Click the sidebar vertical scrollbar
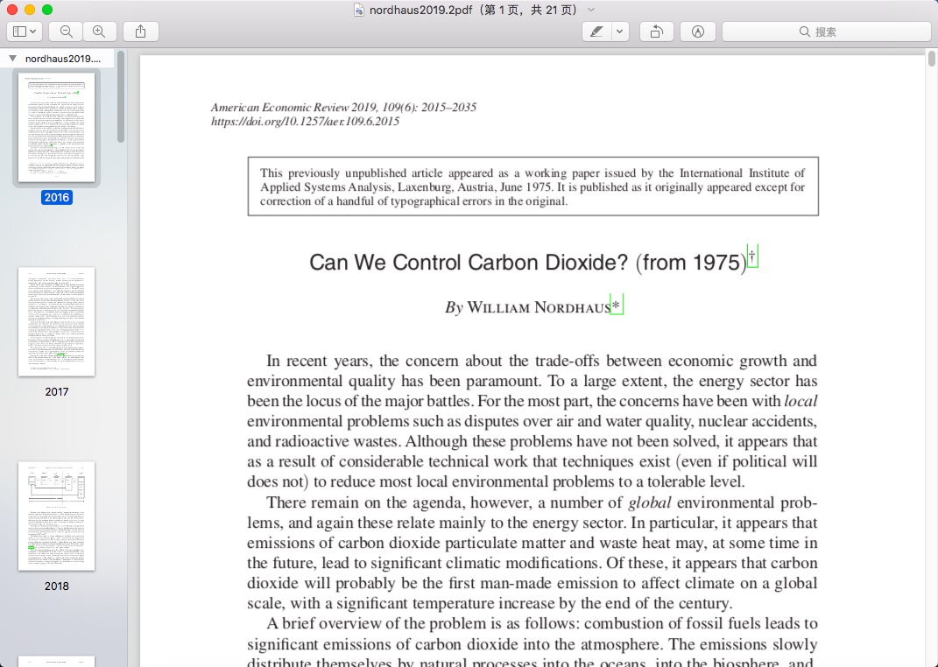This screenshot has width=938, height=667. pyautogui.click(x=121, y=97)
